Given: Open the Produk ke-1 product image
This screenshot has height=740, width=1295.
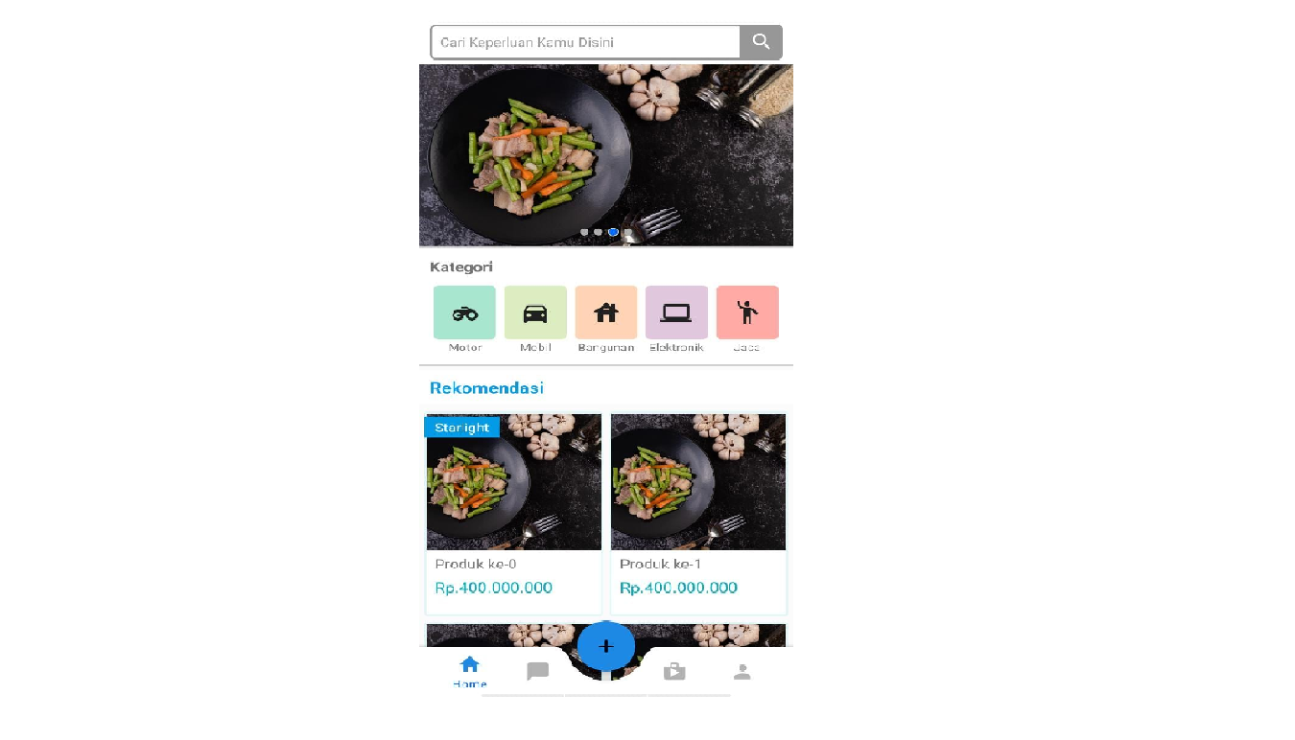Looking at the screenshot, I should [698, 482].
